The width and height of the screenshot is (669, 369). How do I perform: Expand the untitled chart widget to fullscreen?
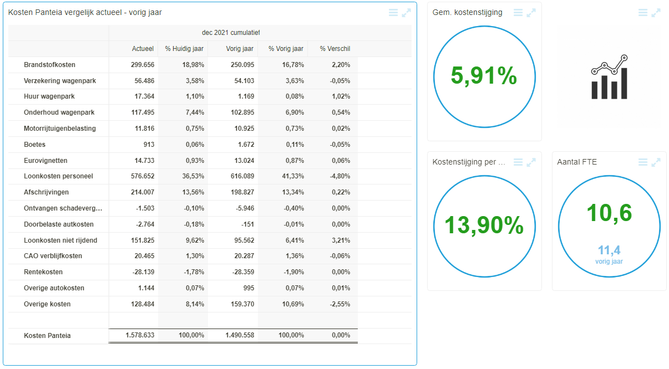(x=656, y=12)
